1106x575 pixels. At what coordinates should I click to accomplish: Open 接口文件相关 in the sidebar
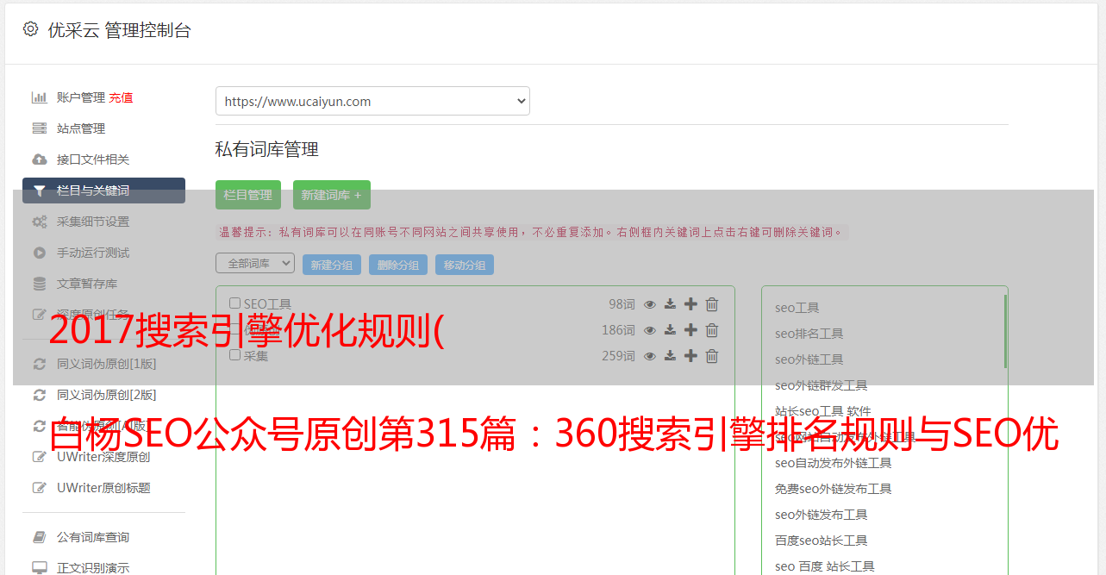click(93, 159)
